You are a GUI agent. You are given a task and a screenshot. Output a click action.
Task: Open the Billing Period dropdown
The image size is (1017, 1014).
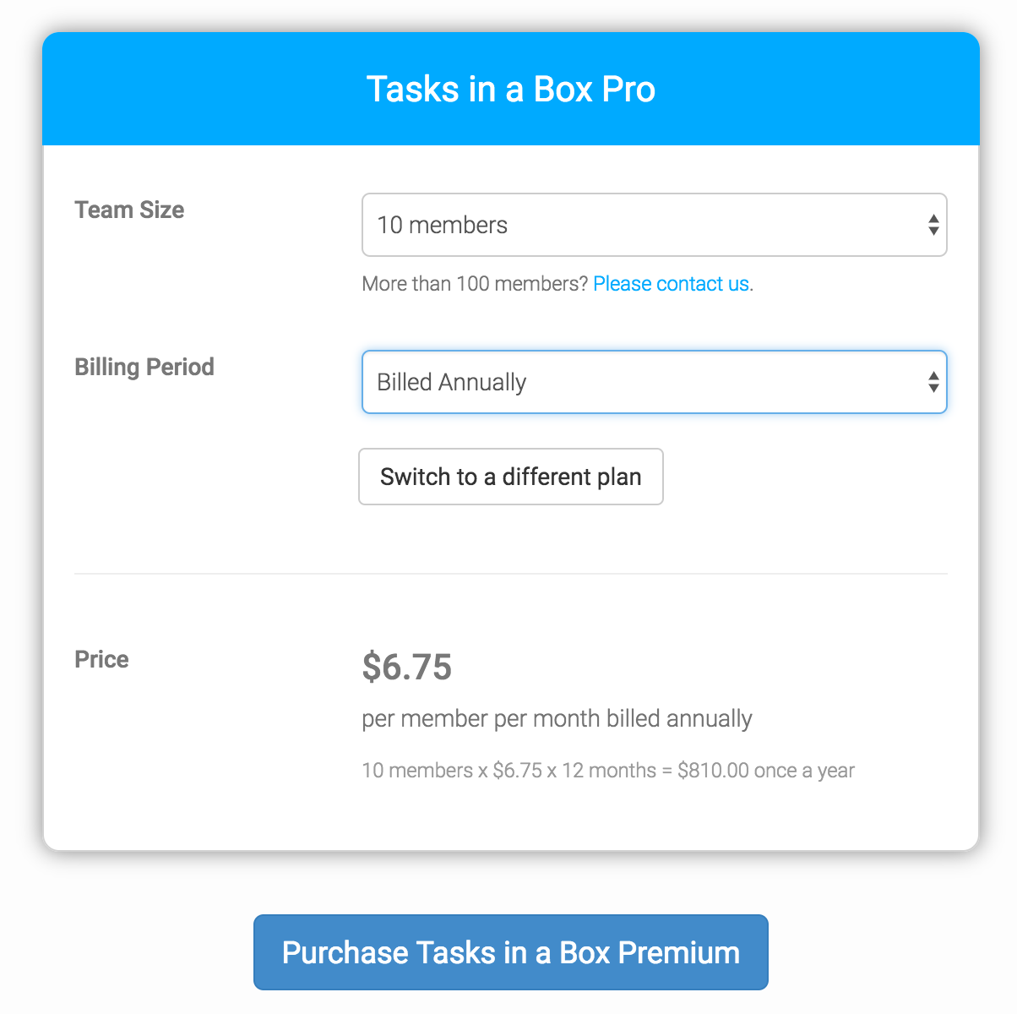[654, 382]
